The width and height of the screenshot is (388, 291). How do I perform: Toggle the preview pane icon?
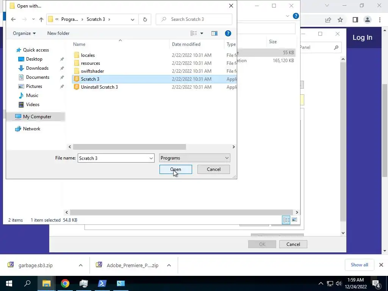click(x=214, y=33)
